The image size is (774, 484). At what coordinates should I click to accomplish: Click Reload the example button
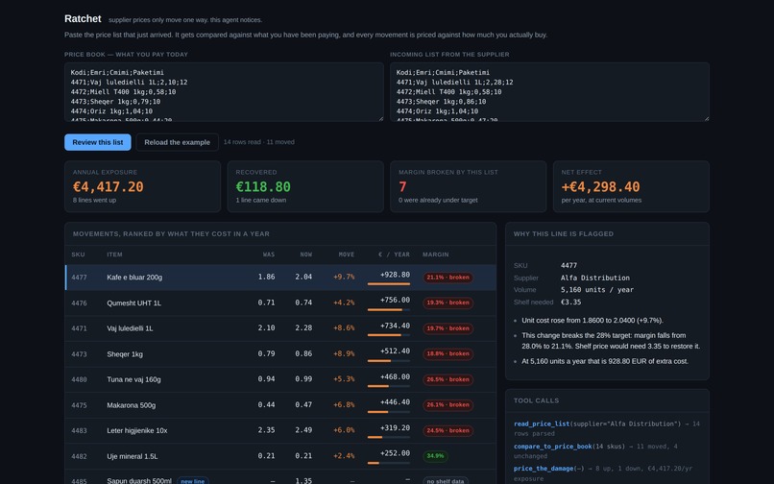pyautogui.click(x=178, y=142)
